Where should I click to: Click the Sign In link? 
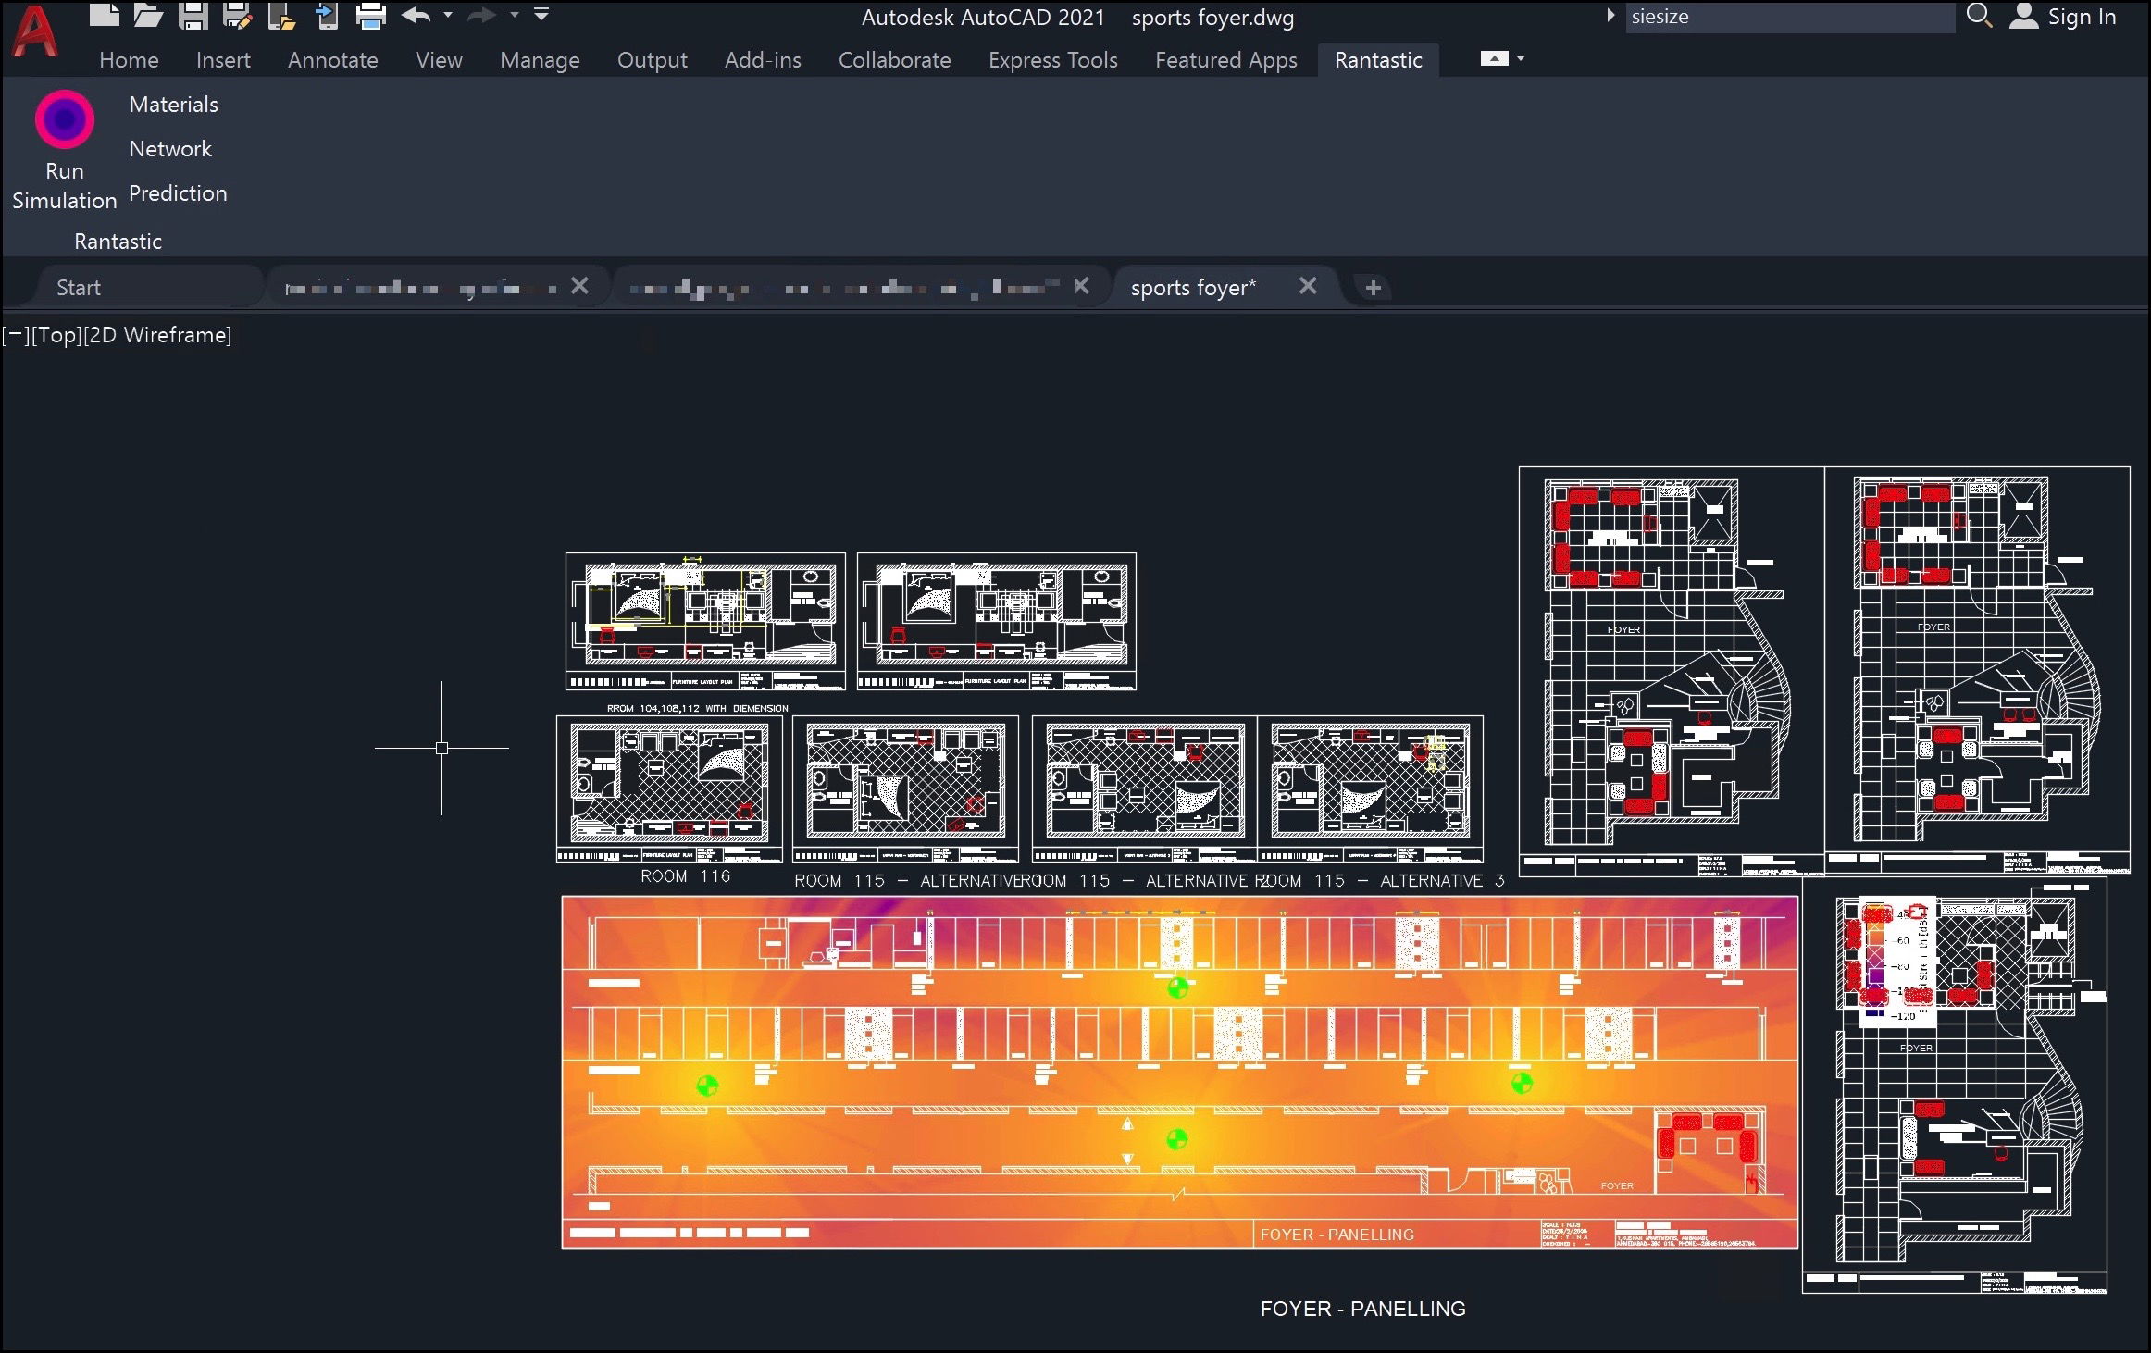click(x=2081, y=17)
